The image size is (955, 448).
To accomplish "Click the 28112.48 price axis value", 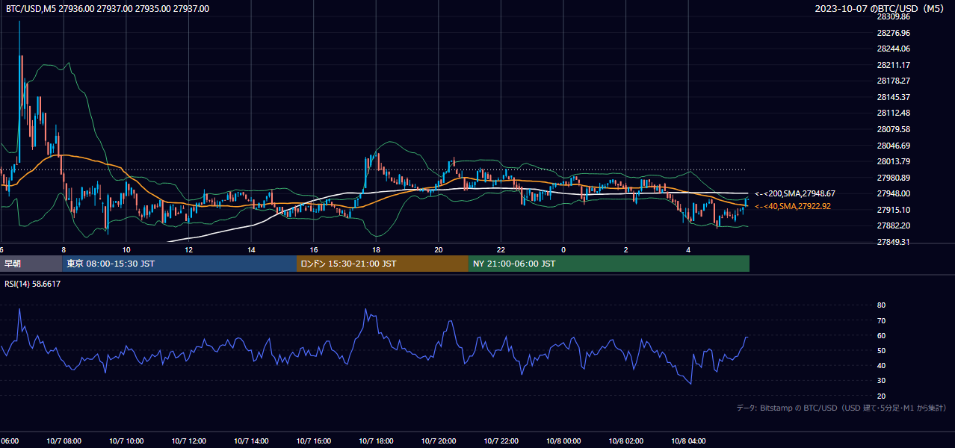I will click(x=893, y=113).
